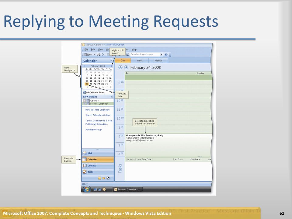Open the View menu
The height and width of the screenshot is (219, 292).
point(101,50)
